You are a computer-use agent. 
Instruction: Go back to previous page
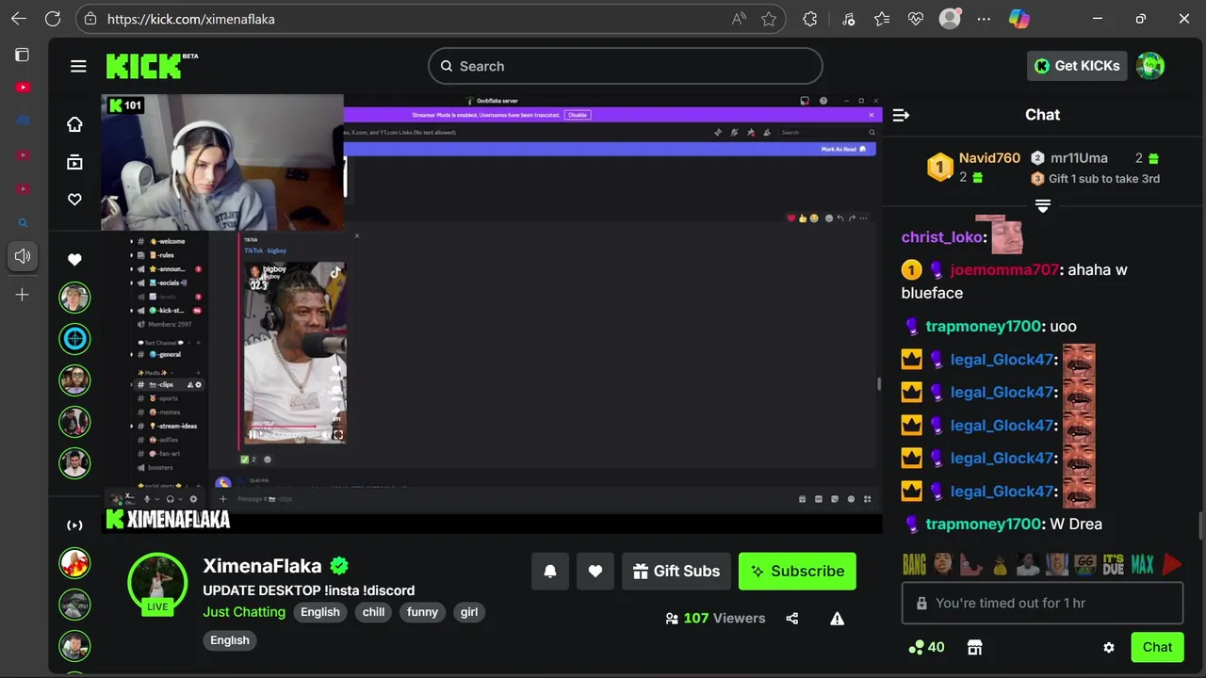pos(19,19)
